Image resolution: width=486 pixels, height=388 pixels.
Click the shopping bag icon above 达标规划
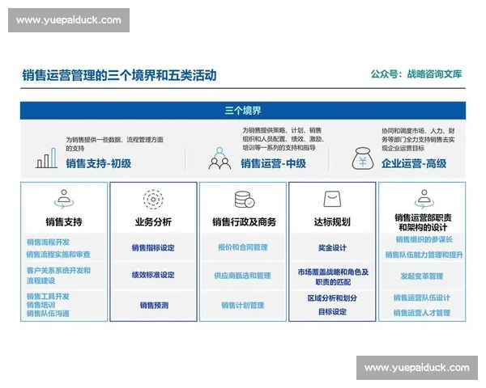(332, 199)
